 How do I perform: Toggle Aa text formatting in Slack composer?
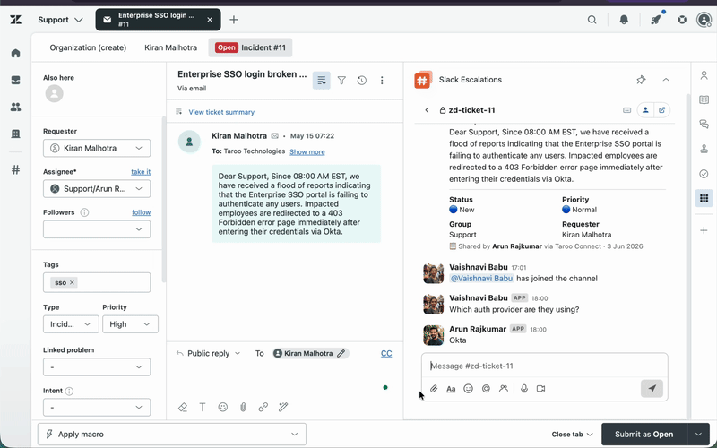pyautogui.click(x=451, y=389)
